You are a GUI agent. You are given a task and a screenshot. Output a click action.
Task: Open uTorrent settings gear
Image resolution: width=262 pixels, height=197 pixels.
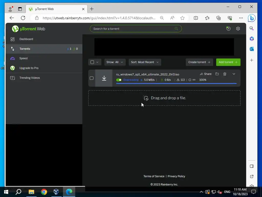[238, 29]
